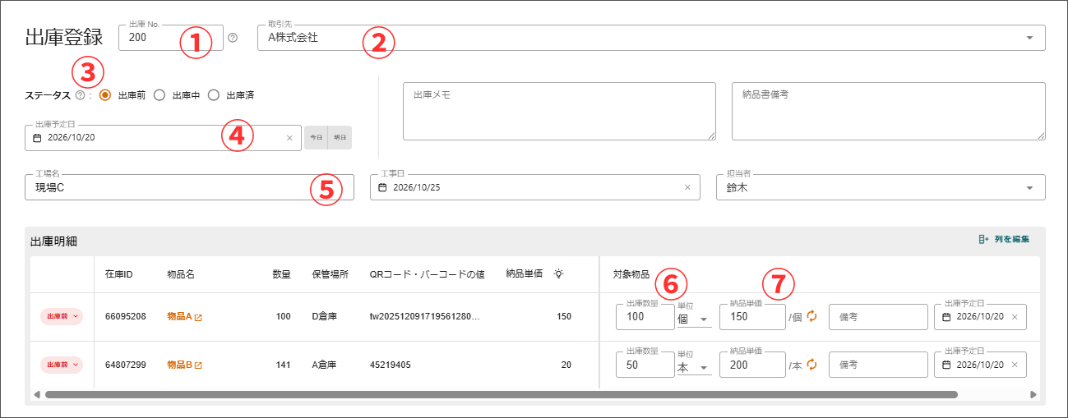Click the 納品単価 field with value 200
1068x418 pixels.
pyautogui.click(x=752, y=365)
